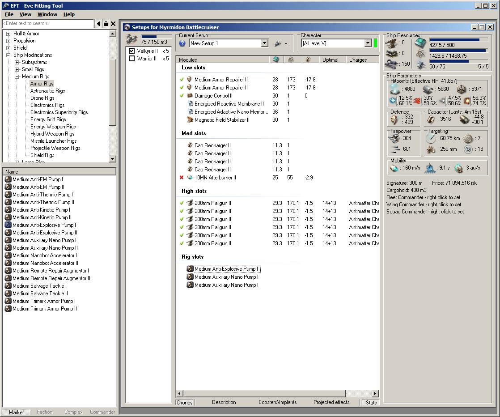Click the shield hitpoints icon in Ship Parameters

394,89
